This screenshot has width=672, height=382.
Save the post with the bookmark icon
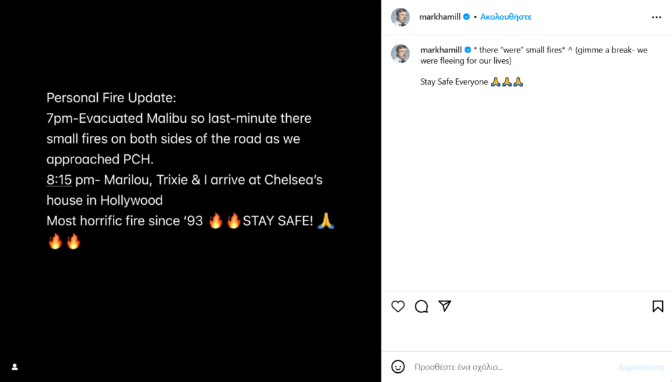click(x=657, y=307)
